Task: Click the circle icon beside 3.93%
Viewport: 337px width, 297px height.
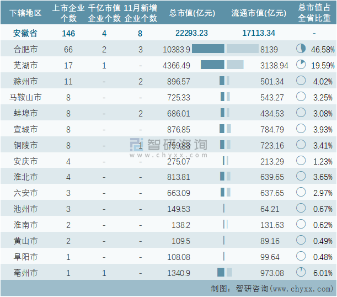Action: tap(301, 129)
